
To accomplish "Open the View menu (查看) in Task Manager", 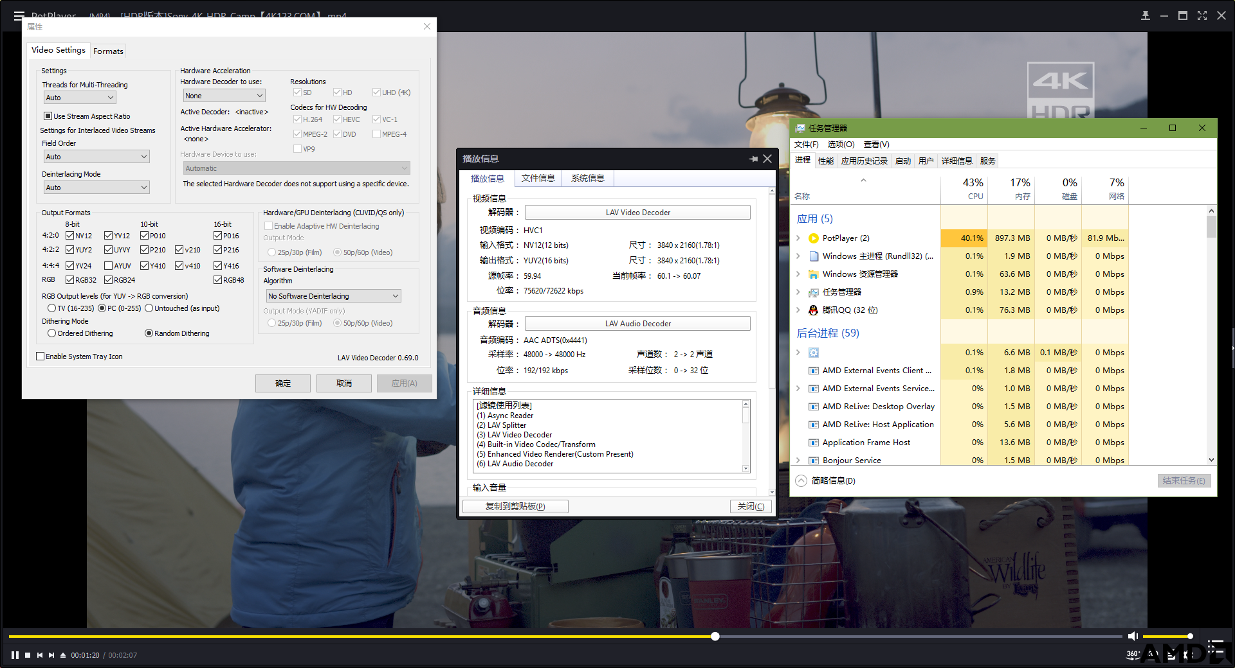I will tap(876, 145).
